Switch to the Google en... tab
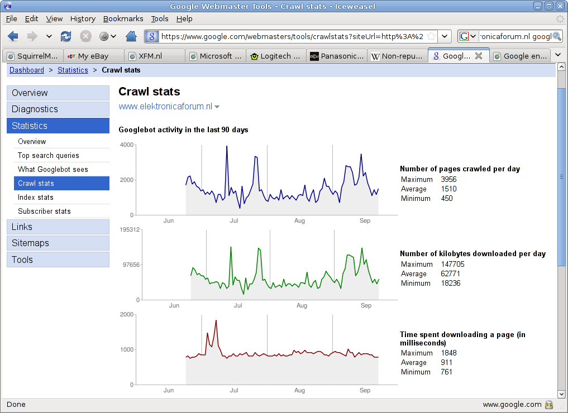This screenshot has height=413, width=568. click(520, 56)
